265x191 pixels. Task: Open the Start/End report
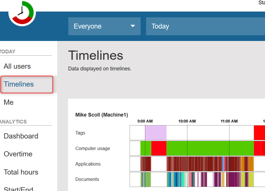pyautogui.click(x=19, y=188)
